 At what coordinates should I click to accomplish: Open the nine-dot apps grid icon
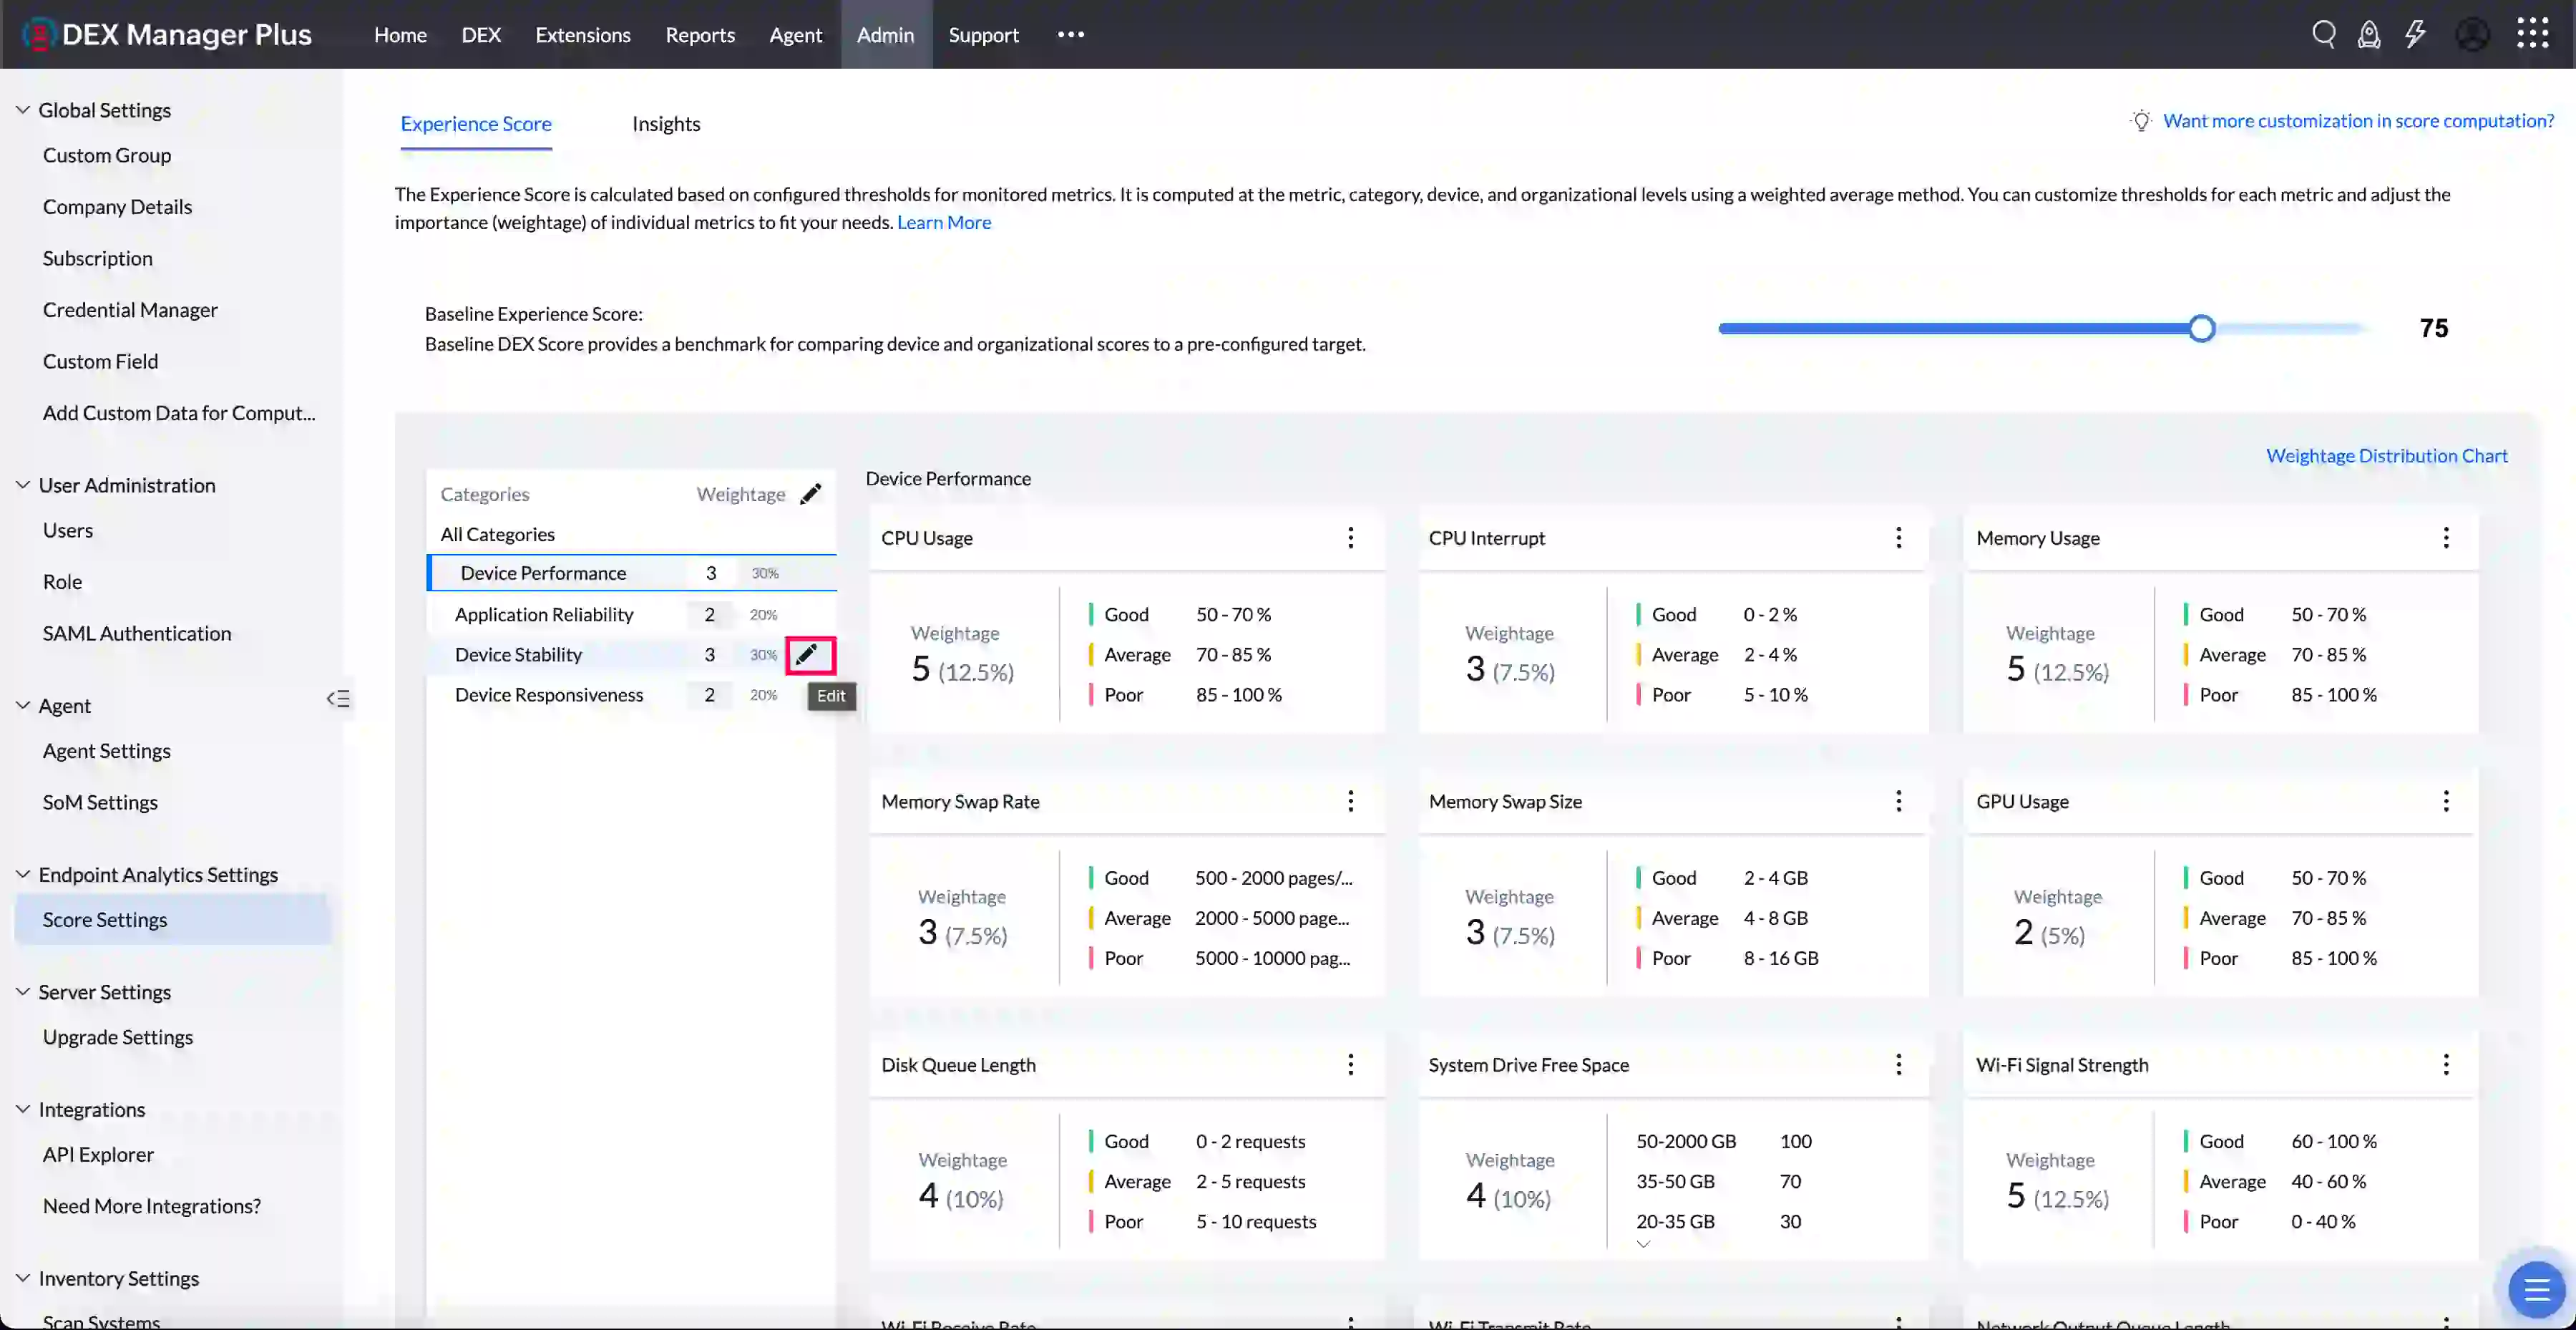coord(2532,34)
